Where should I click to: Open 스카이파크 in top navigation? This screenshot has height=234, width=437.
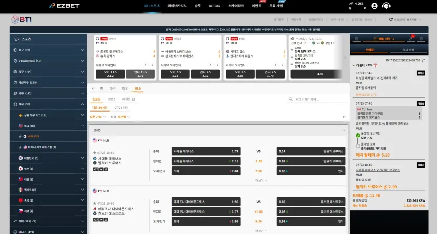(236, 6)
